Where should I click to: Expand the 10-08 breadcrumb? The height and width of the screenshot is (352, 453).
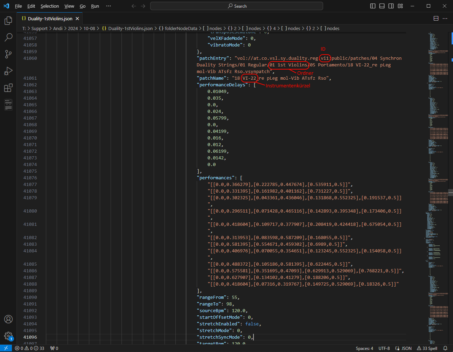pos(89,28)
